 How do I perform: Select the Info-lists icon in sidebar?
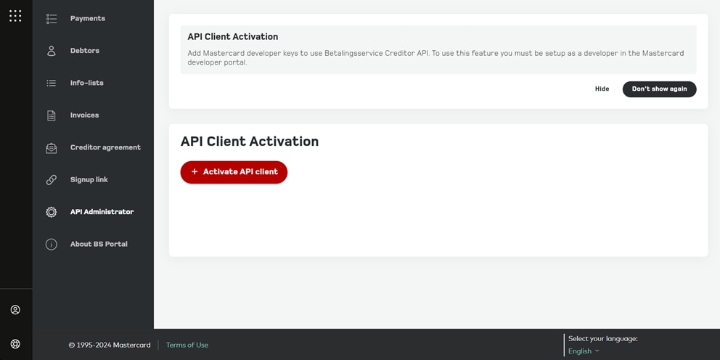pyautogui.click(x=52, y=83)
